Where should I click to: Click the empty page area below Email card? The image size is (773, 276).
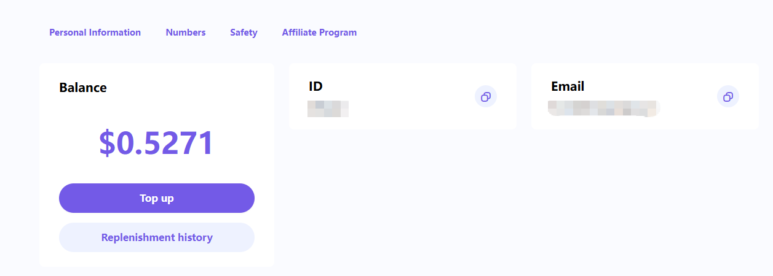644,196
